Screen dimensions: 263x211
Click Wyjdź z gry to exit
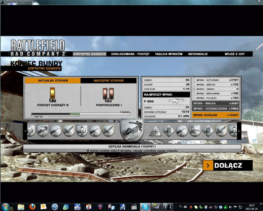click(x=235, y=54)
